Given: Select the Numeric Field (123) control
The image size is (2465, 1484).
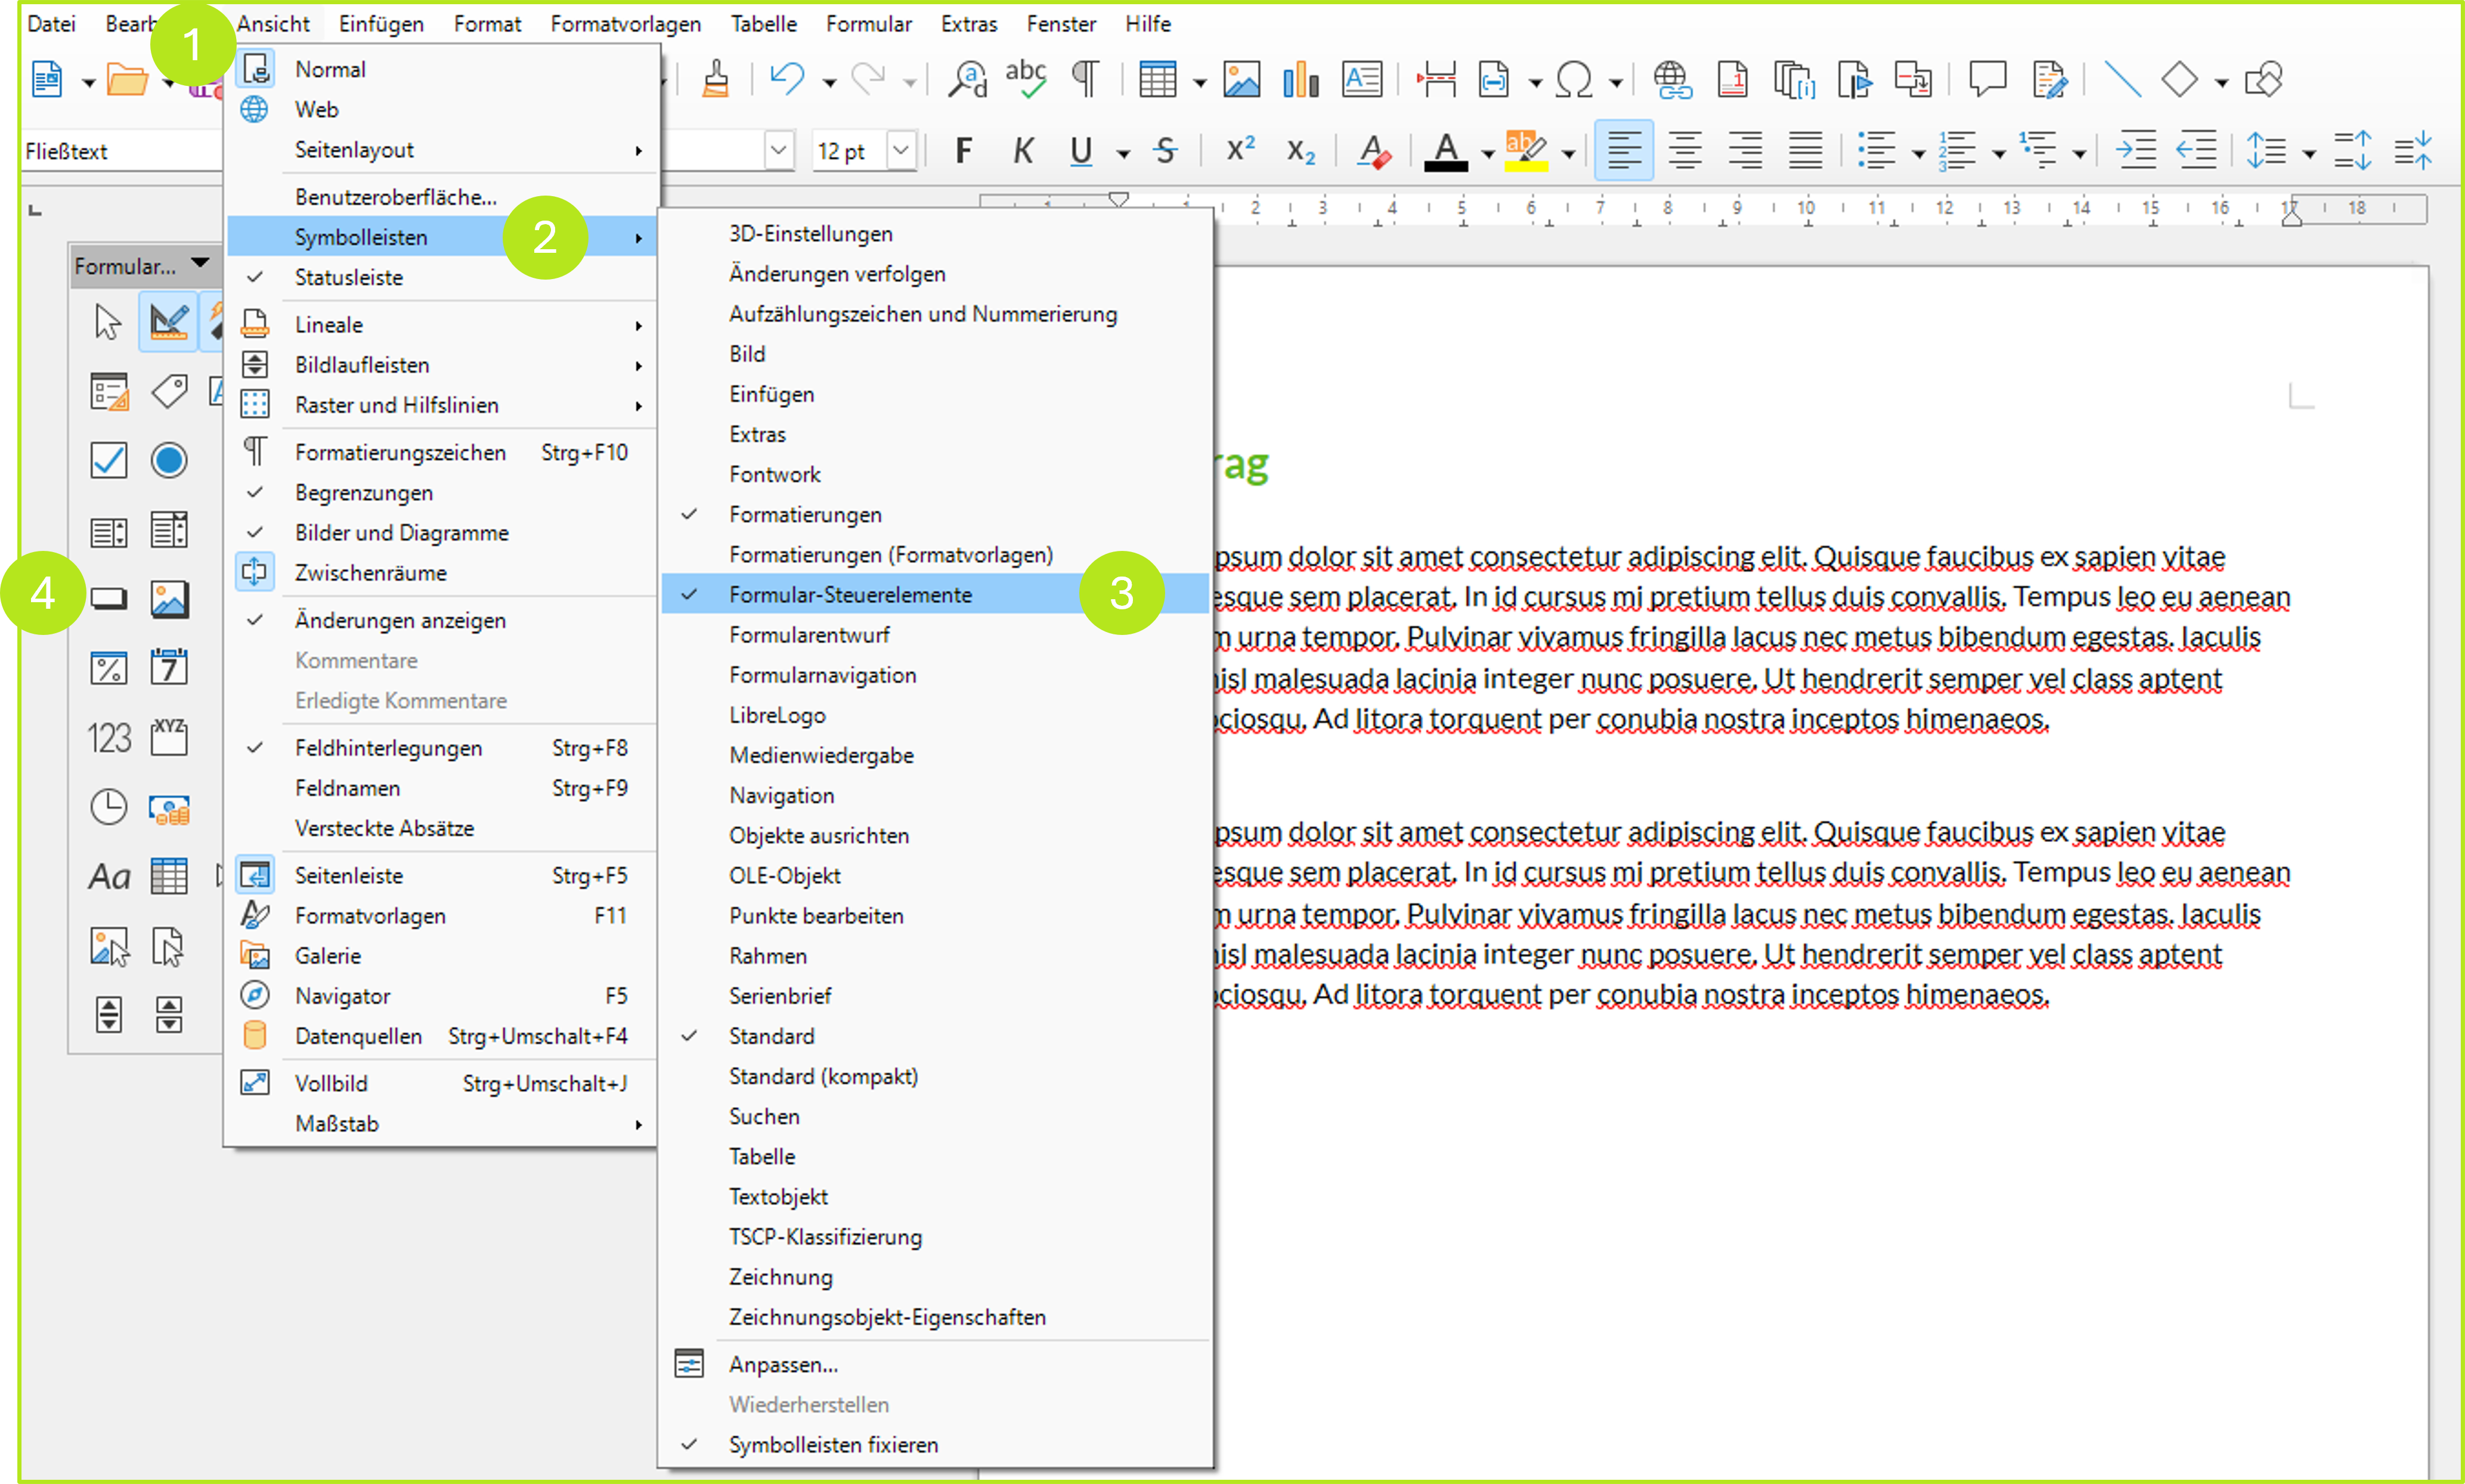Looking at the screenshot, I should click(x=108, y=737).
